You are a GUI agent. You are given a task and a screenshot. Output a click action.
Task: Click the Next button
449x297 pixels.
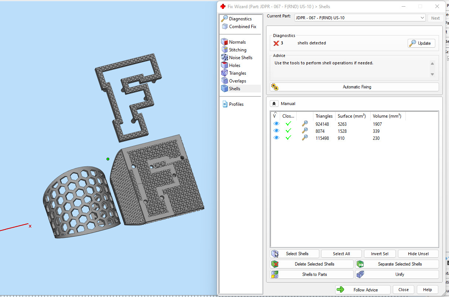click(435, 18)
